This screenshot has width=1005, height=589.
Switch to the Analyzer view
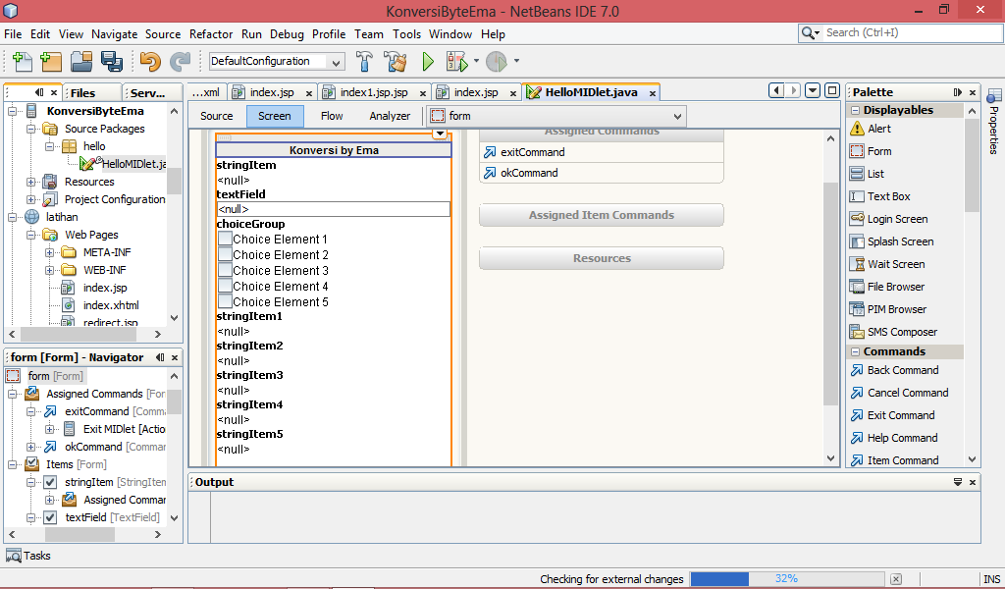pos(390,116)
